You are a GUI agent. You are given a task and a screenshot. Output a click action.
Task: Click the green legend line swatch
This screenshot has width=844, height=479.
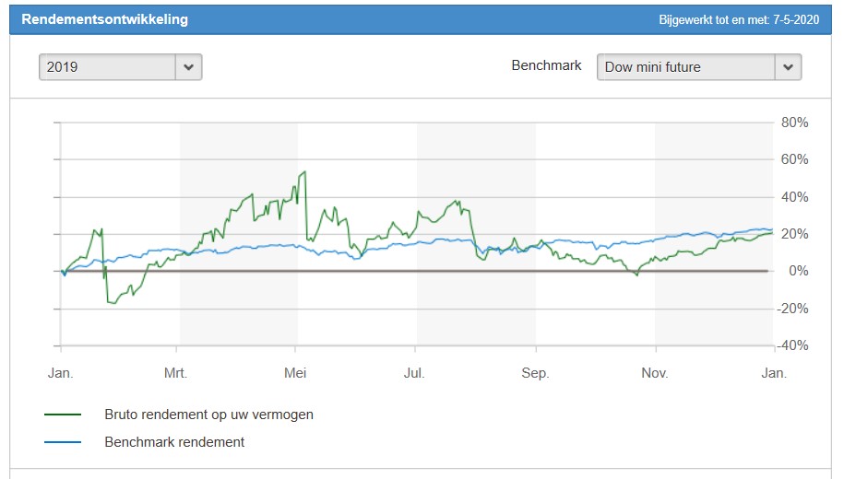pos(63,415)
